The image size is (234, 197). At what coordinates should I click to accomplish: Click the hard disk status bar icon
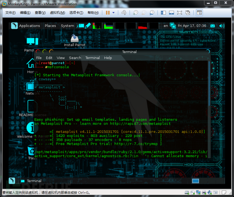coord(187,193)
